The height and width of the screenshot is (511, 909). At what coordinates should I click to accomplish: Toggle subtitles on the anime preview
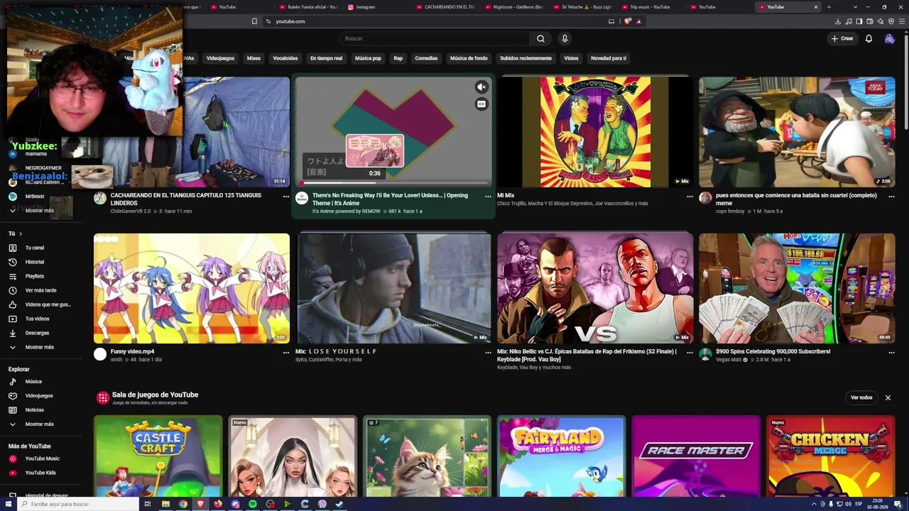(481, 104)
